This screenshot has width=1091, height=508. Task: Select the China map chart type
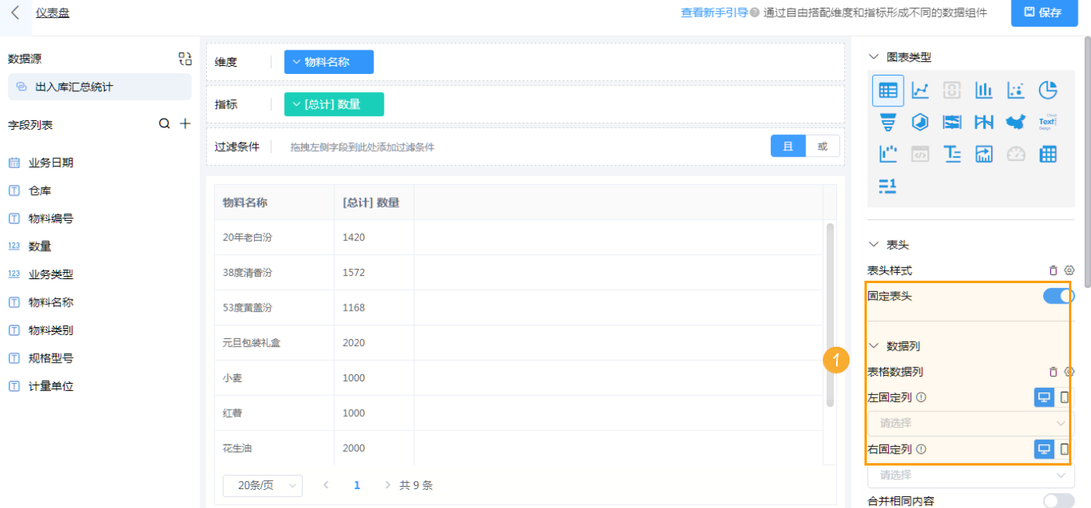pos(1015,122)
